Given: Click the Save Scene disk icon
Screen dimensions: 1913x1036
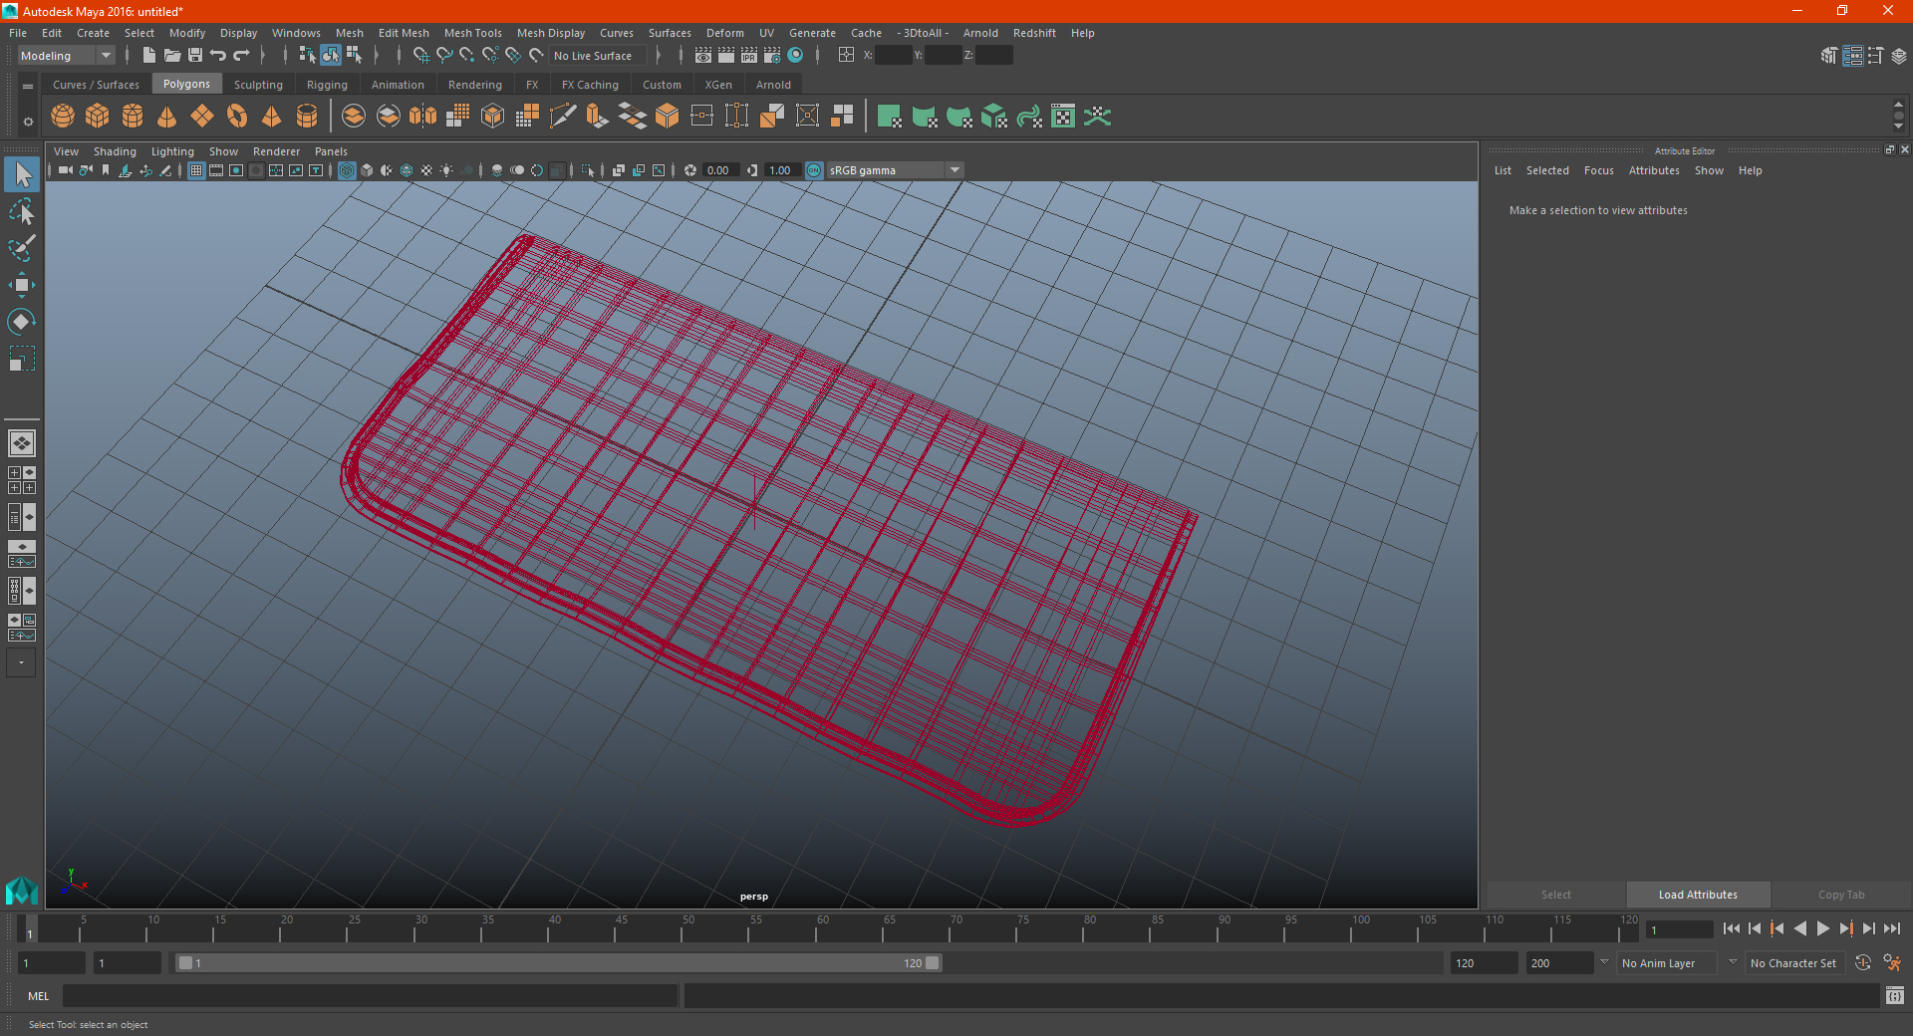Looking at the screenshot, I should tap(194, 55).
